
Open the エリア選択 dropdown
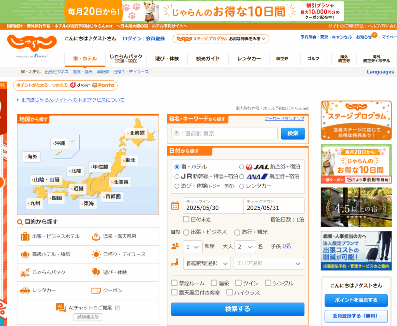pos(269,264)
